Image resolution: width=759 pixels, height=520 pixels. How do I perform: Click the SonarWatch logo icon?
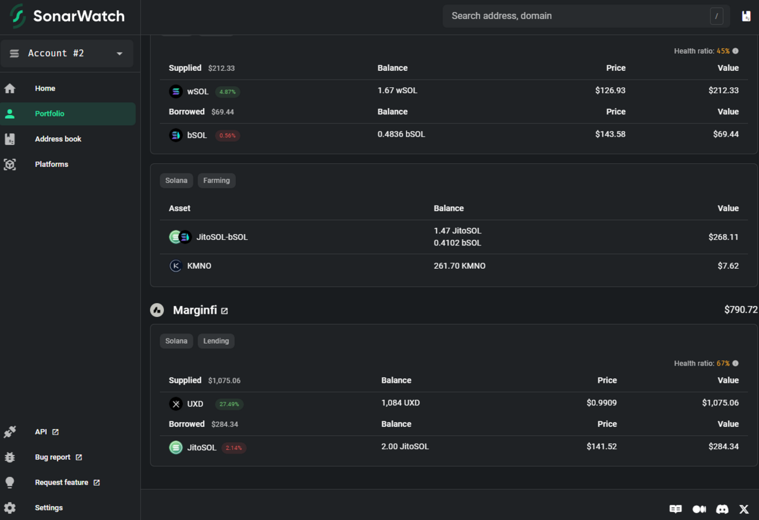point(18,16)
